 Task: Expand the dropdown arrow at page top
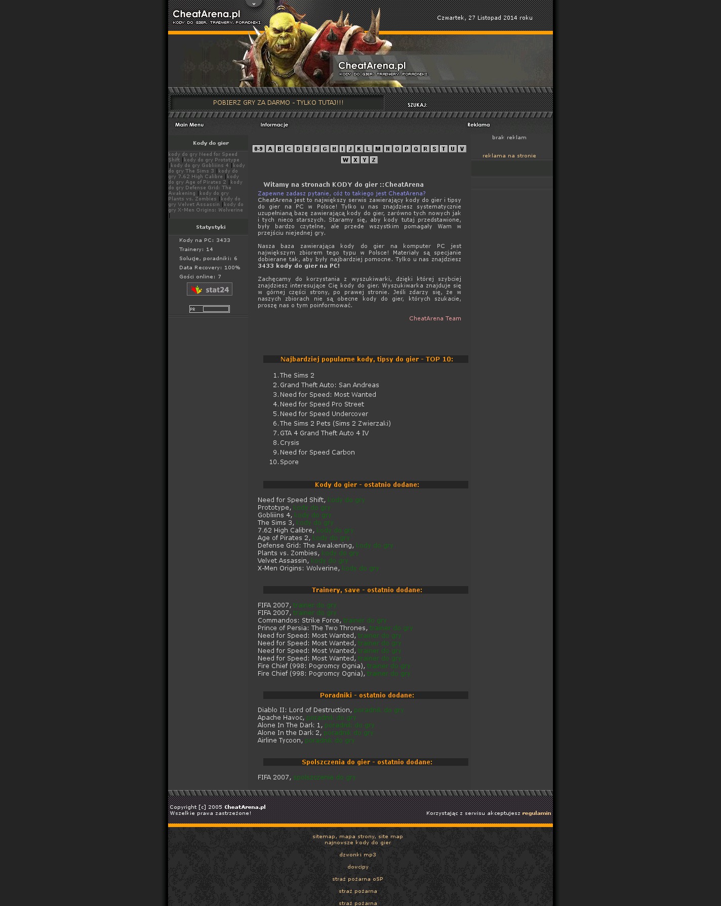tap(254, 4)
